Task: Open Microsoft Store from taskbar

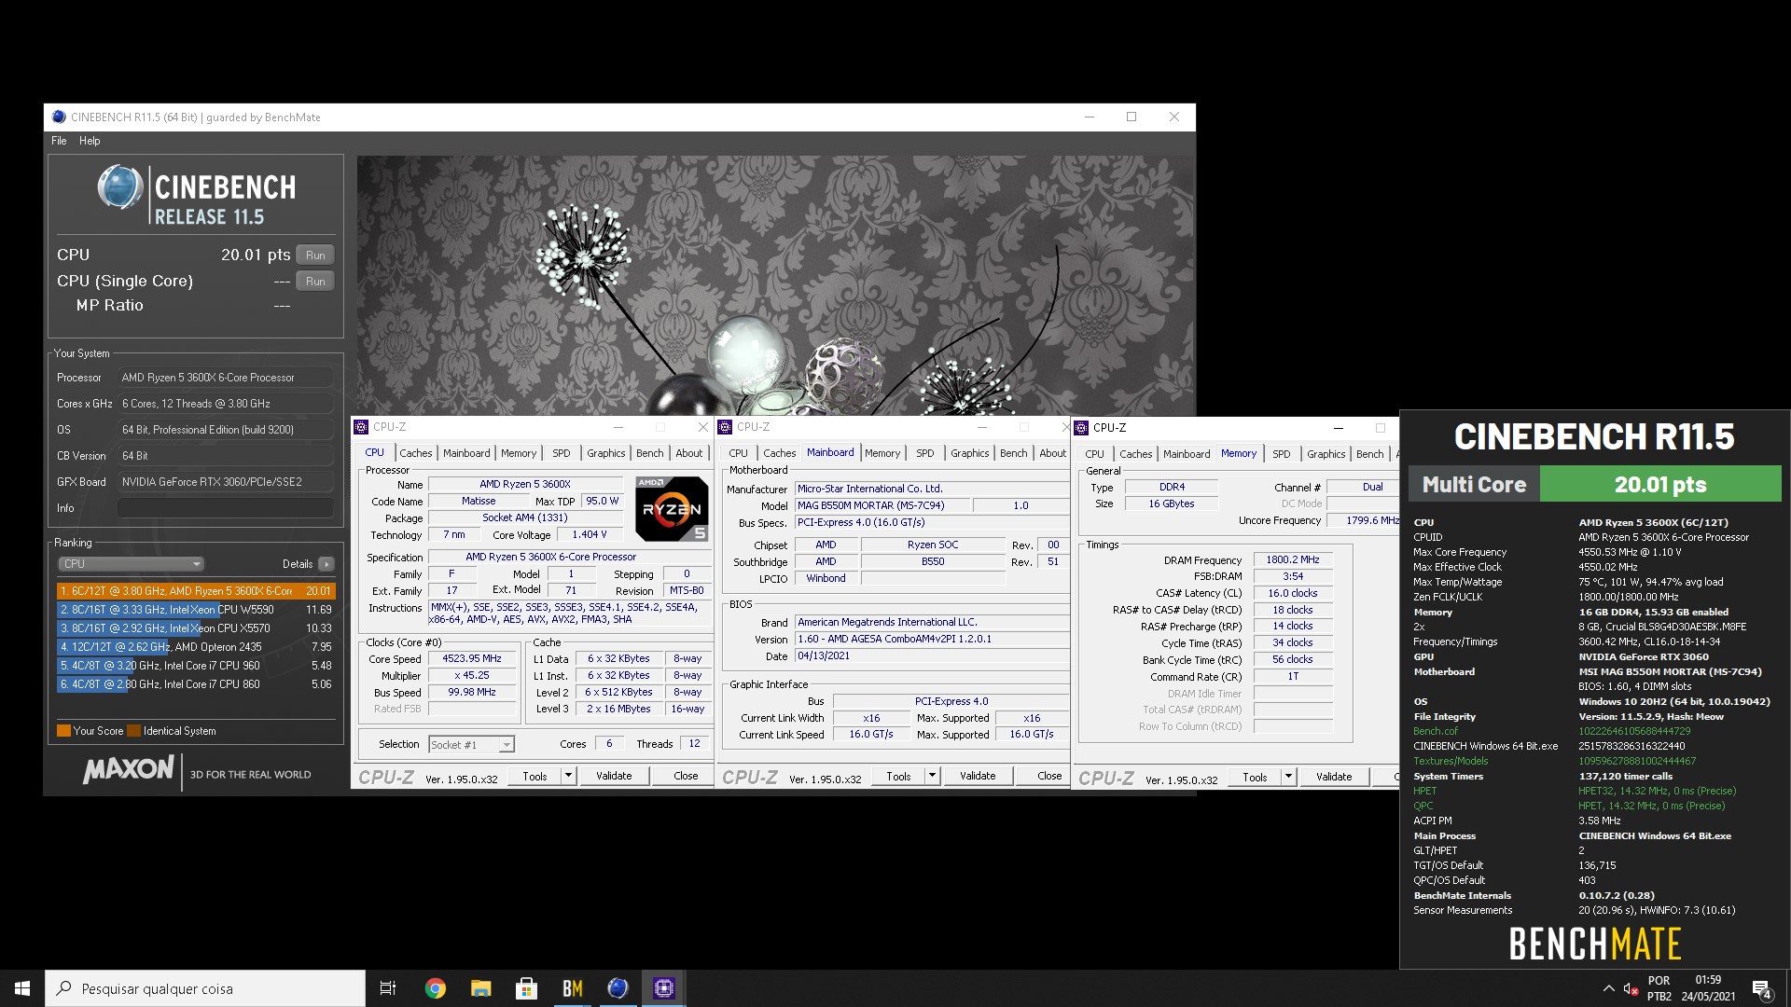Action: (x=526, y=988)
